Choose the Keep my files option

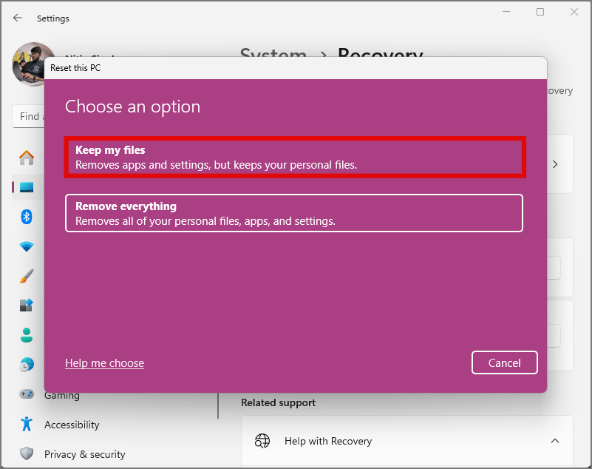tap(295, 158)
